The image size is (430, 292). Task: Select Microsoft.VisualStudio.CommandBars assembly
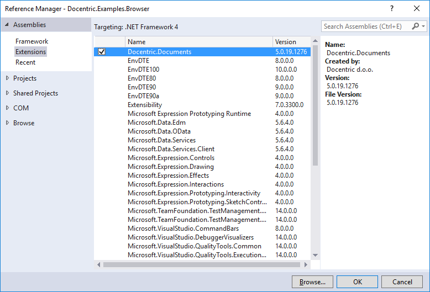(202, 229)
